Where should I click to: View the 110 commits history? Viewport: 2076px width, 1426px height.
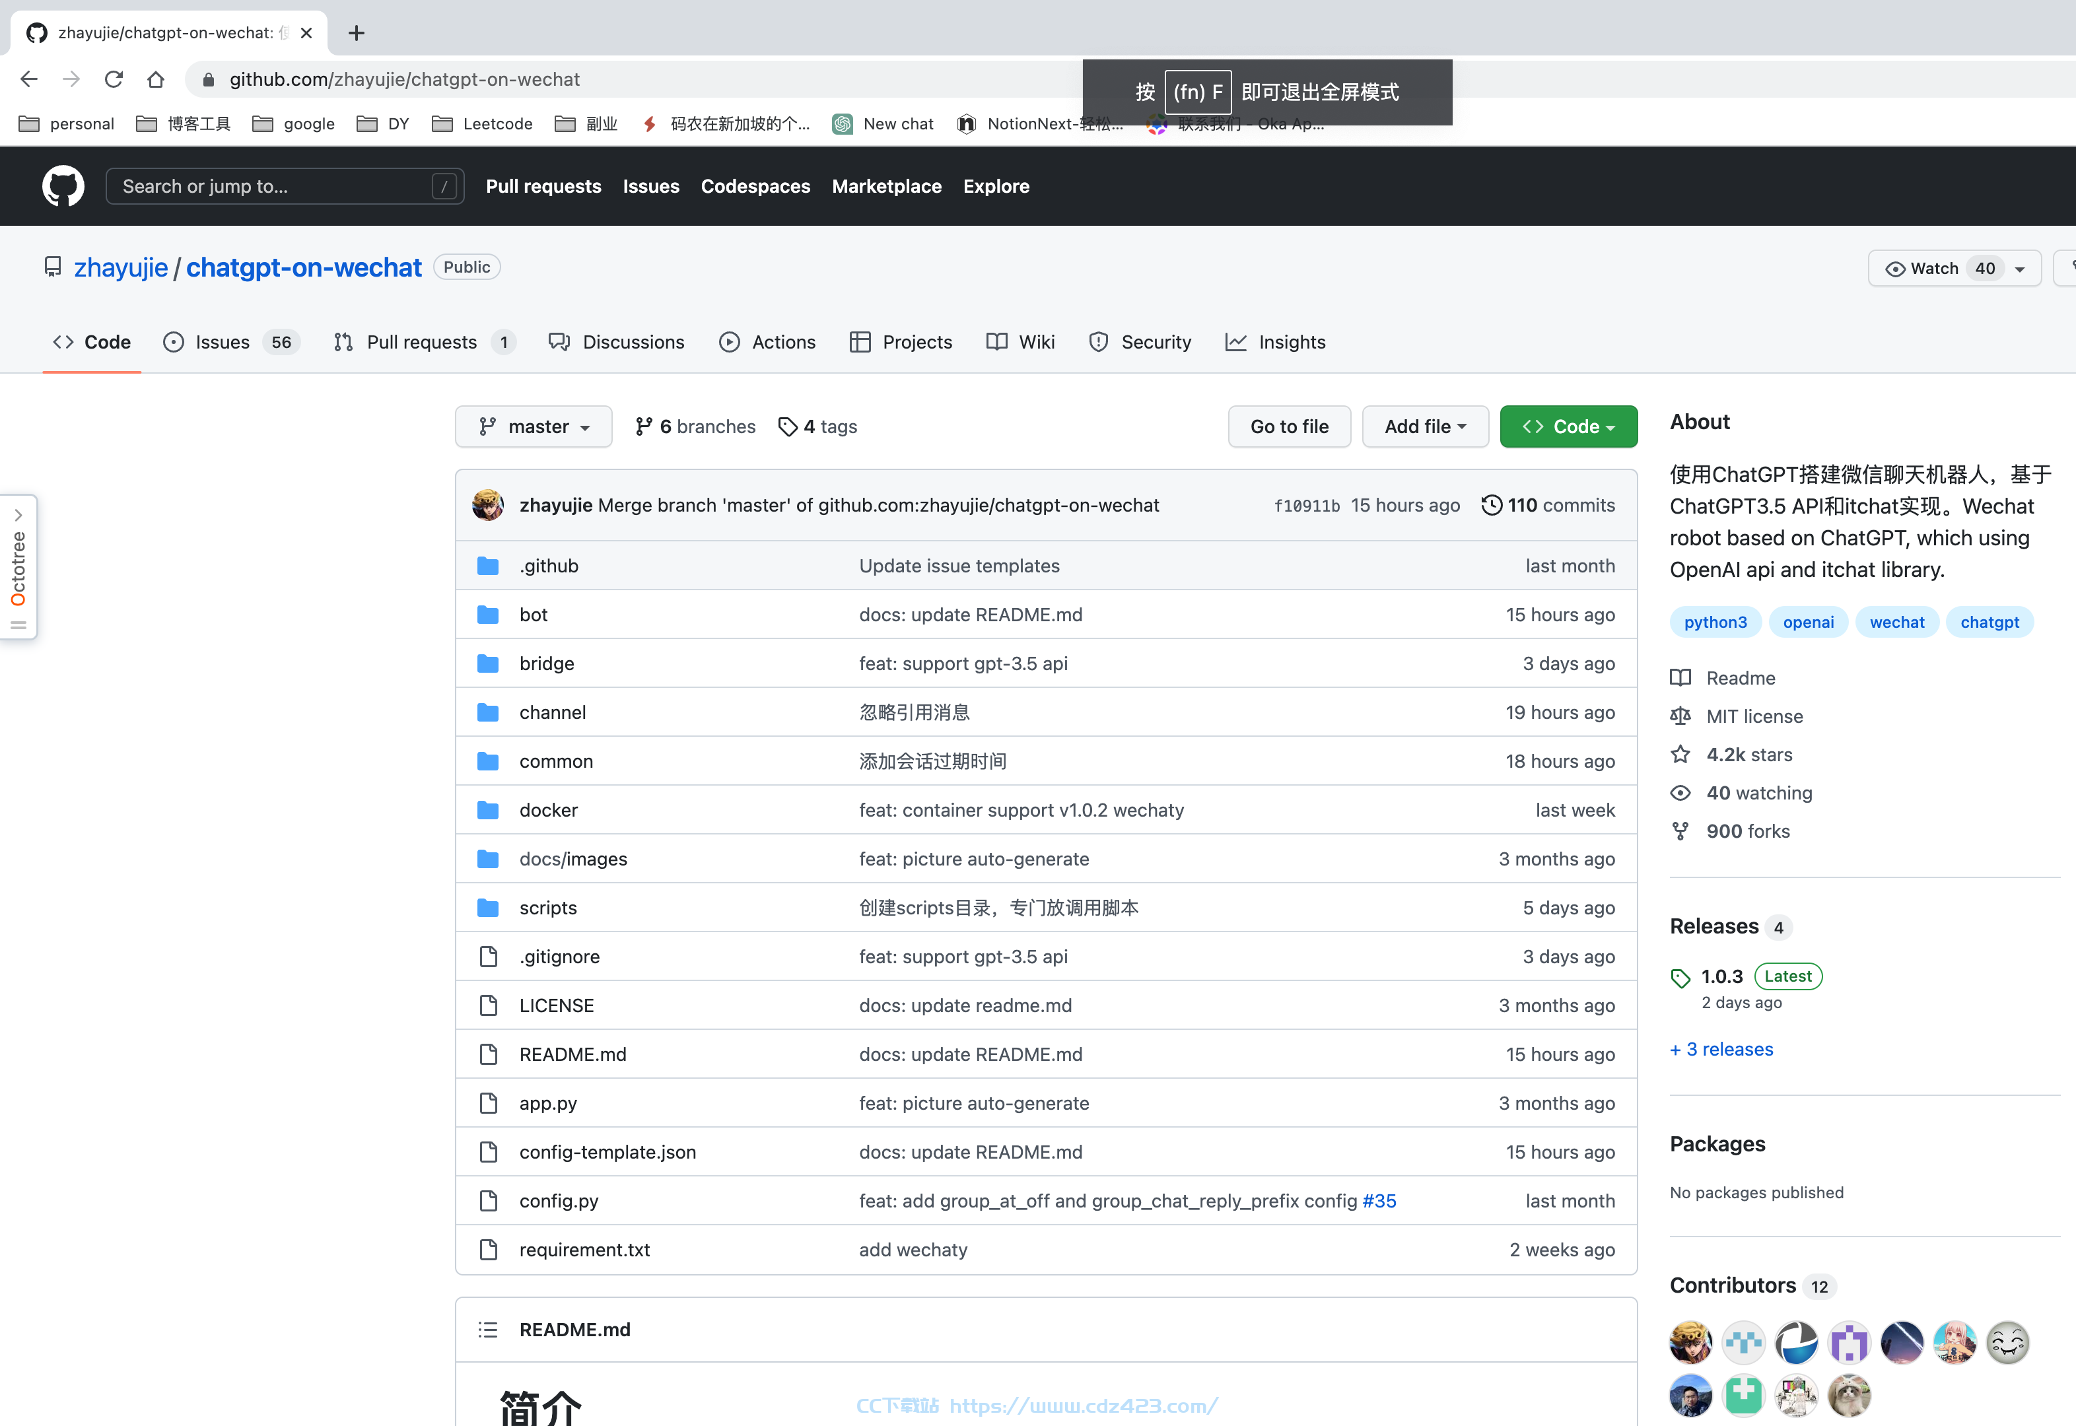1548,505
